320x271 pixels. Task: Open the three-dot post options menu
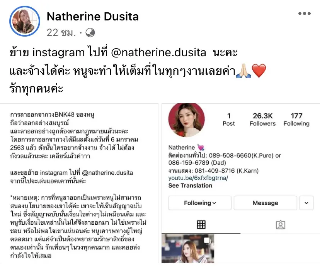[x=304, y=13]
